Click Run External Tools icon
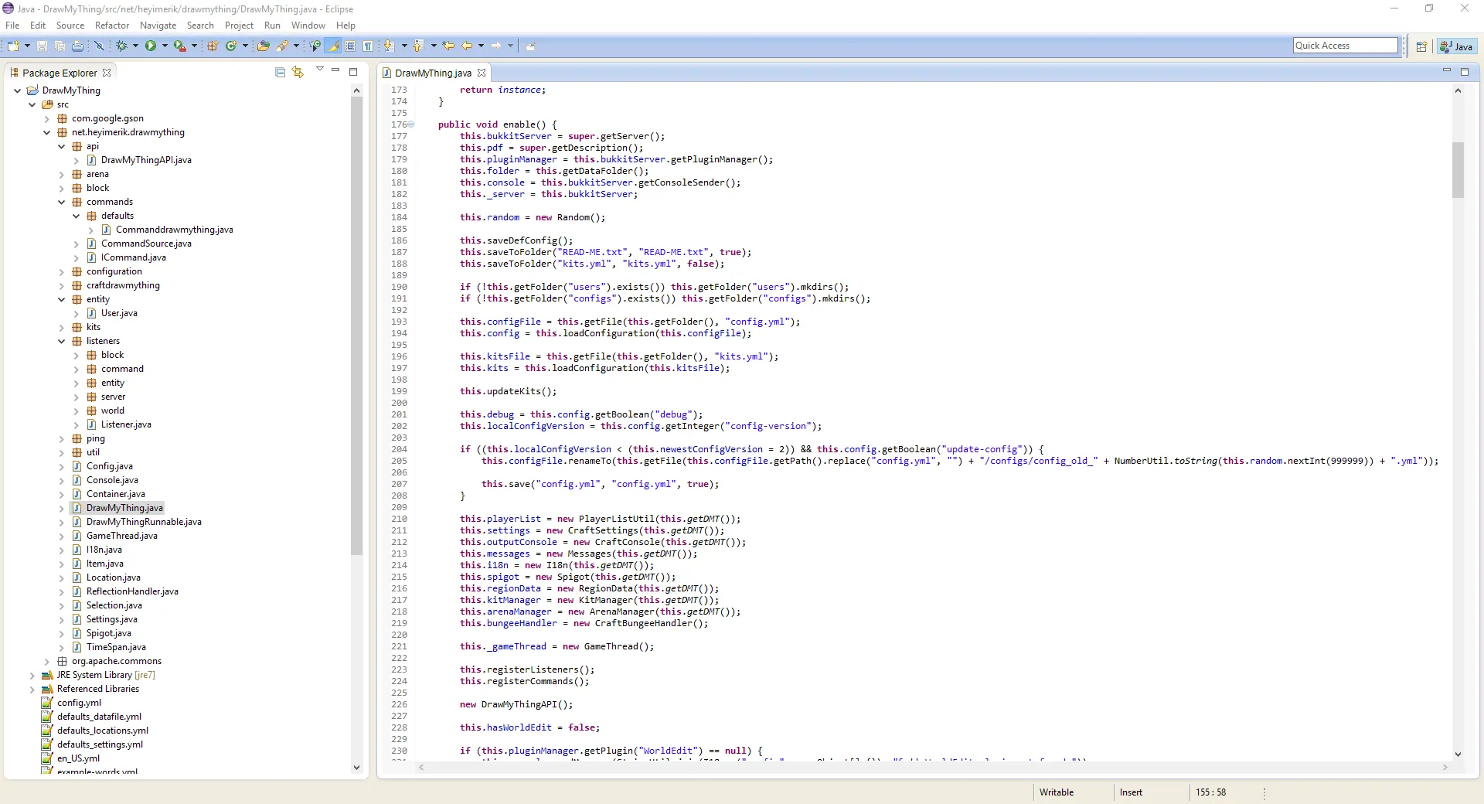This screenshot has width=1484, height=804. point(179,46)
